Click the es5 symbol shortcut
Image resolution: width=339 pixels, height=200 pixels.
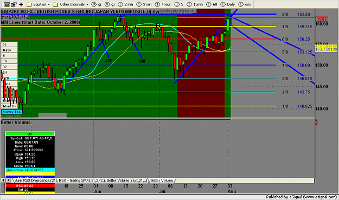point(245,4)
